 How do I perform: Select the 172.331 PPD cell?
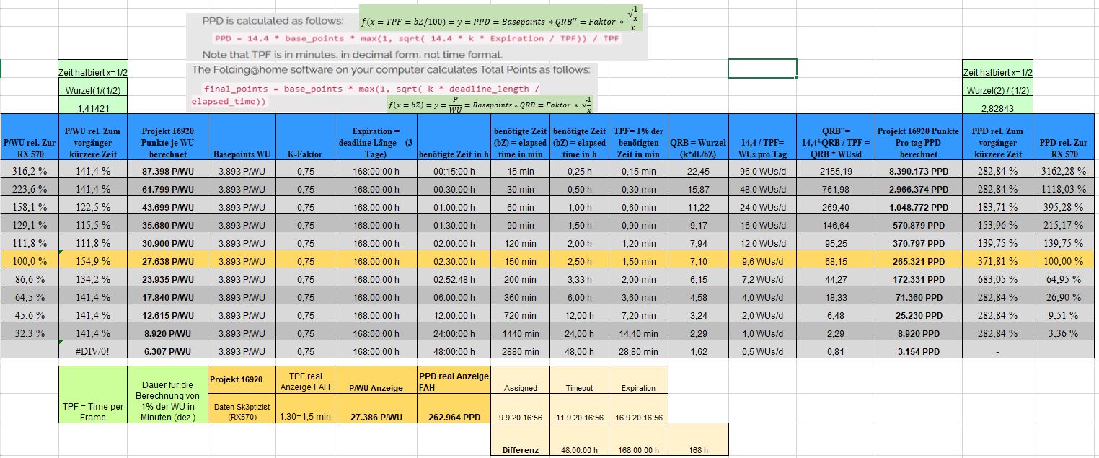[x=918, y=279]
